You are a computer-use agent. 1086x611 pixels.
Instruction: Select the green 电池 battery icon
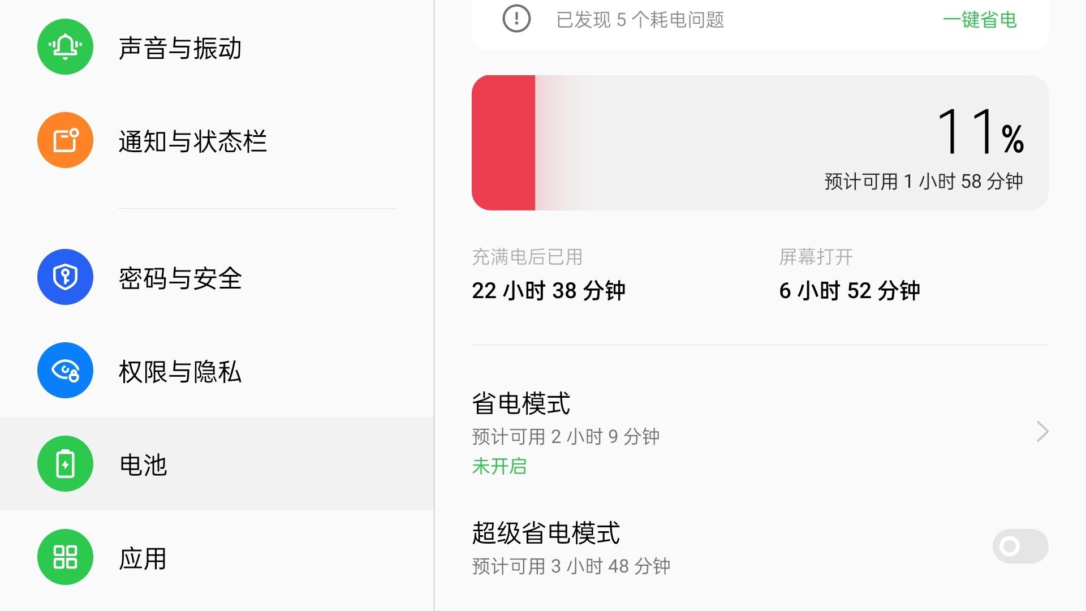point(65,464)
